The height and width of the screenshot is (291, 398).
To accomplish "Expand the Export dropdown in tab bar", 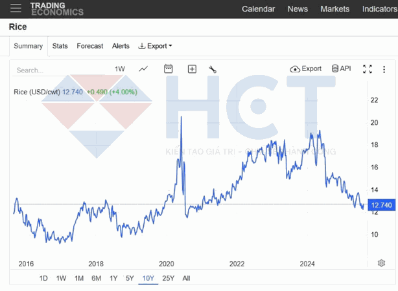I will point(156,46).
